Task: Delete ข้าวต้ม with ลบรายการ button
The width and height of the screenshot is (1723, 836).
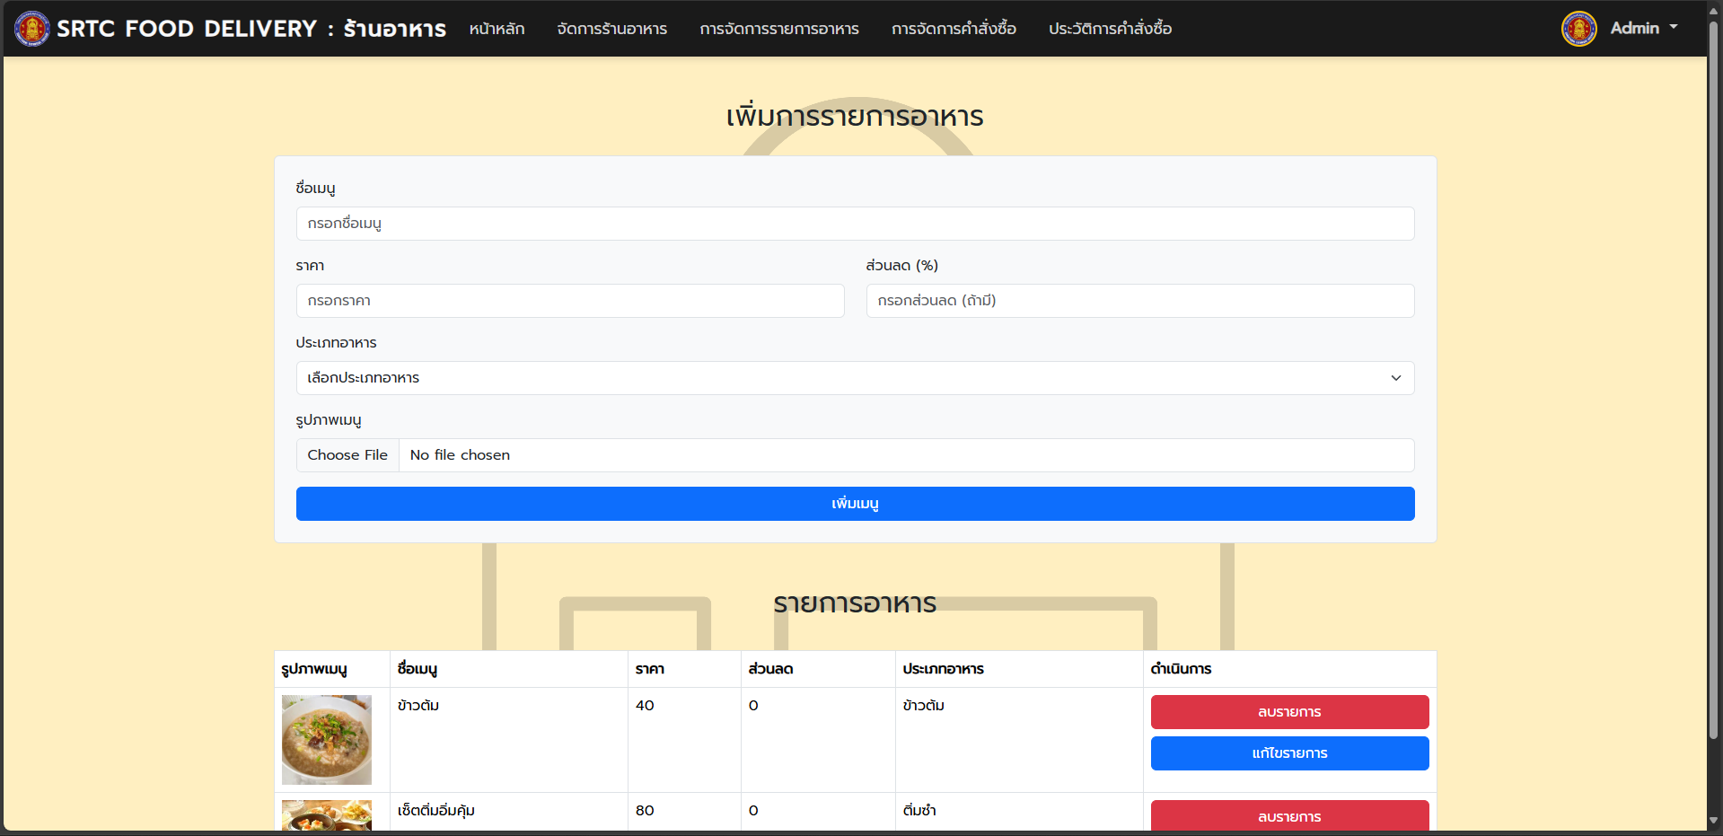Action: (x=1289, y=712)
